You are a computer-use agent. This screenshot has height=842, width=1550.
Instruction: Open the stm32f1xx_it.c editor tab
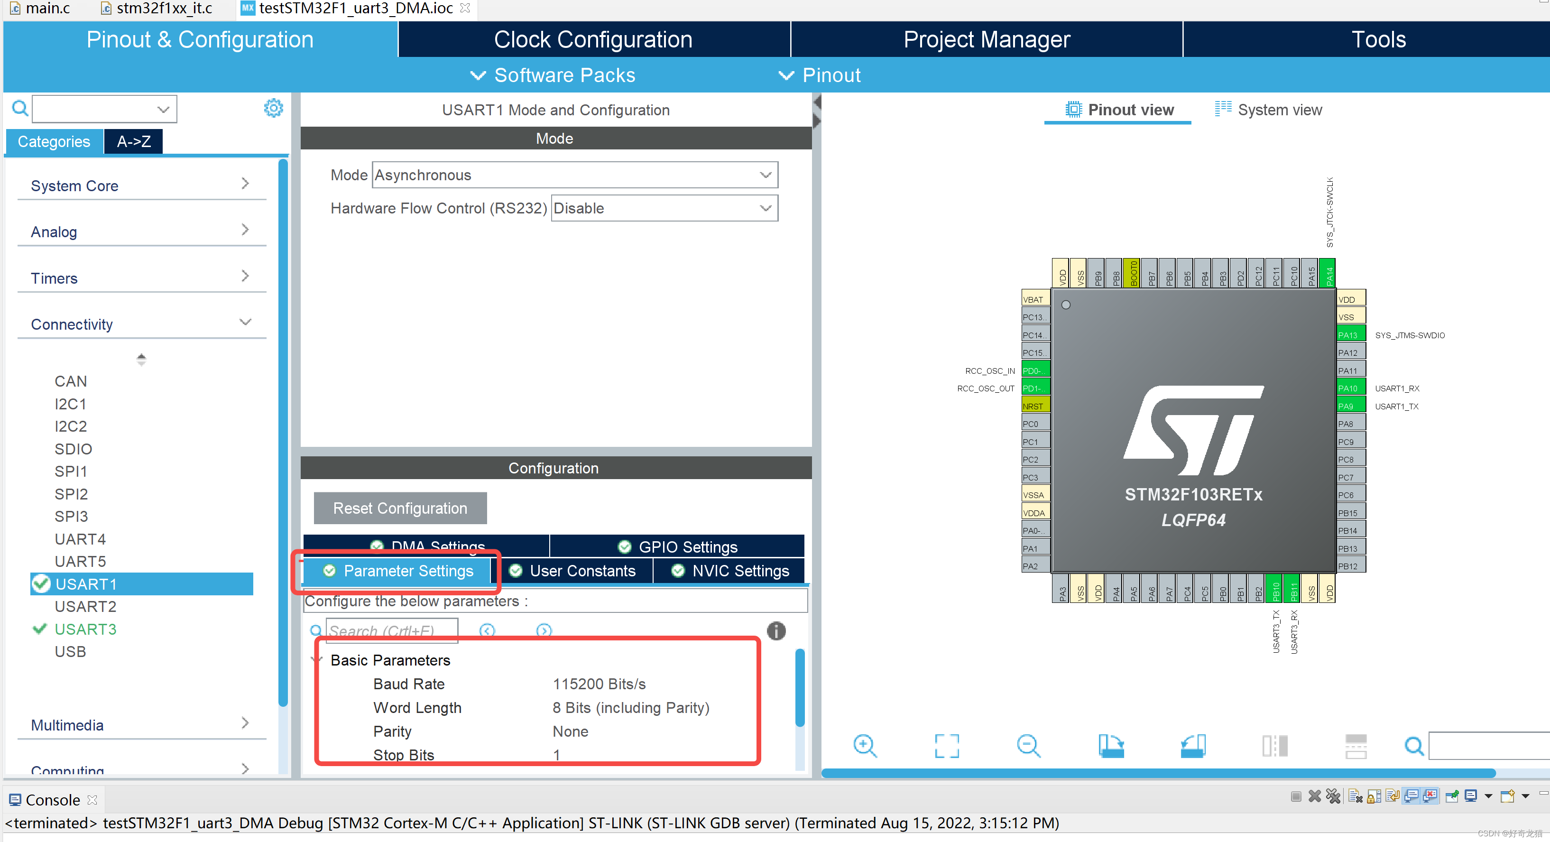(157, 9)
